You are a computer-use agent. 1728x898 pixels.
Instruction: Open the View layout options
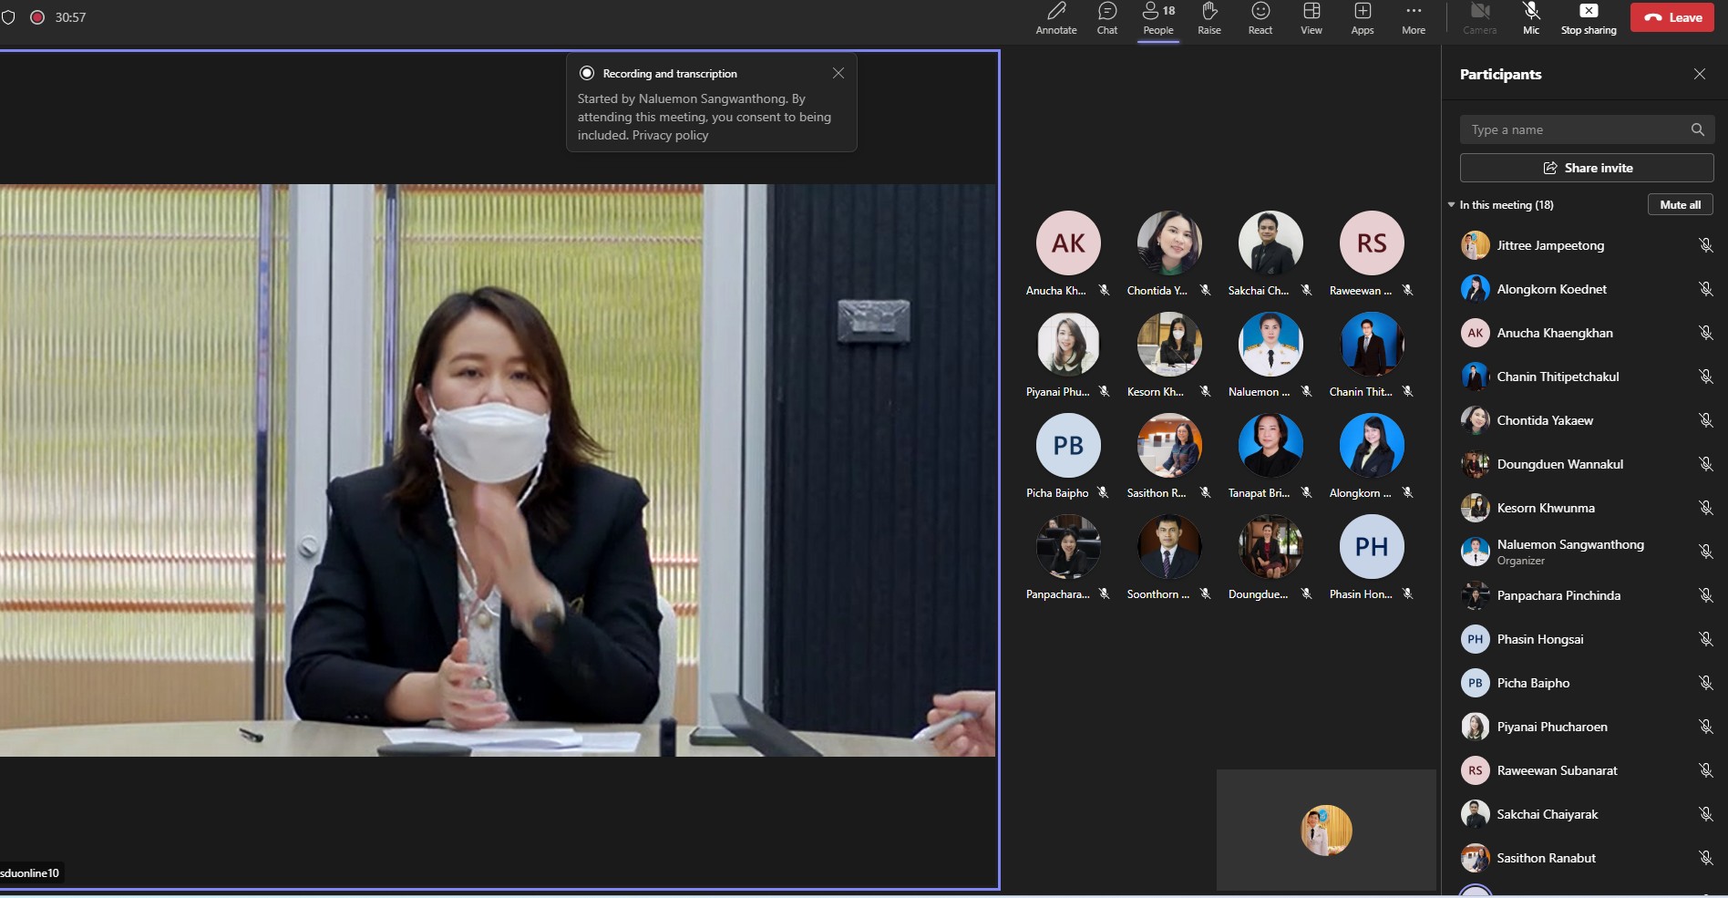point(1311,18)
